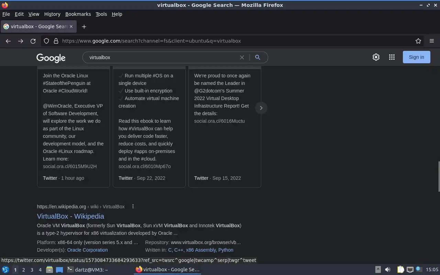Go forward with the toolbar arrow

(x=21, y=41)
